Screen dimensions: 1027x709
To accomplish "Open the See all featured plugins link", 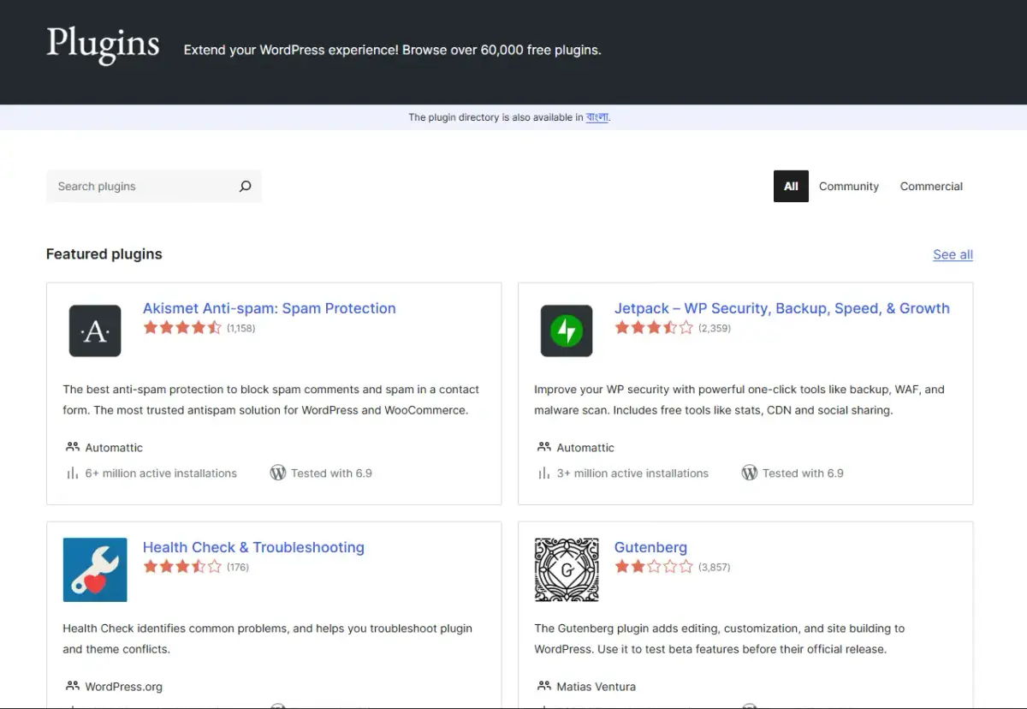I will [x=952, y=254].
